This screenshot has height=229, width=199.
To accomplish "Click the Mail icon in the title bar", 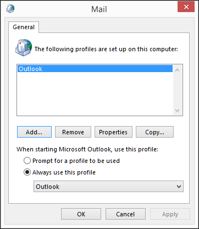I will click(10, 9).
